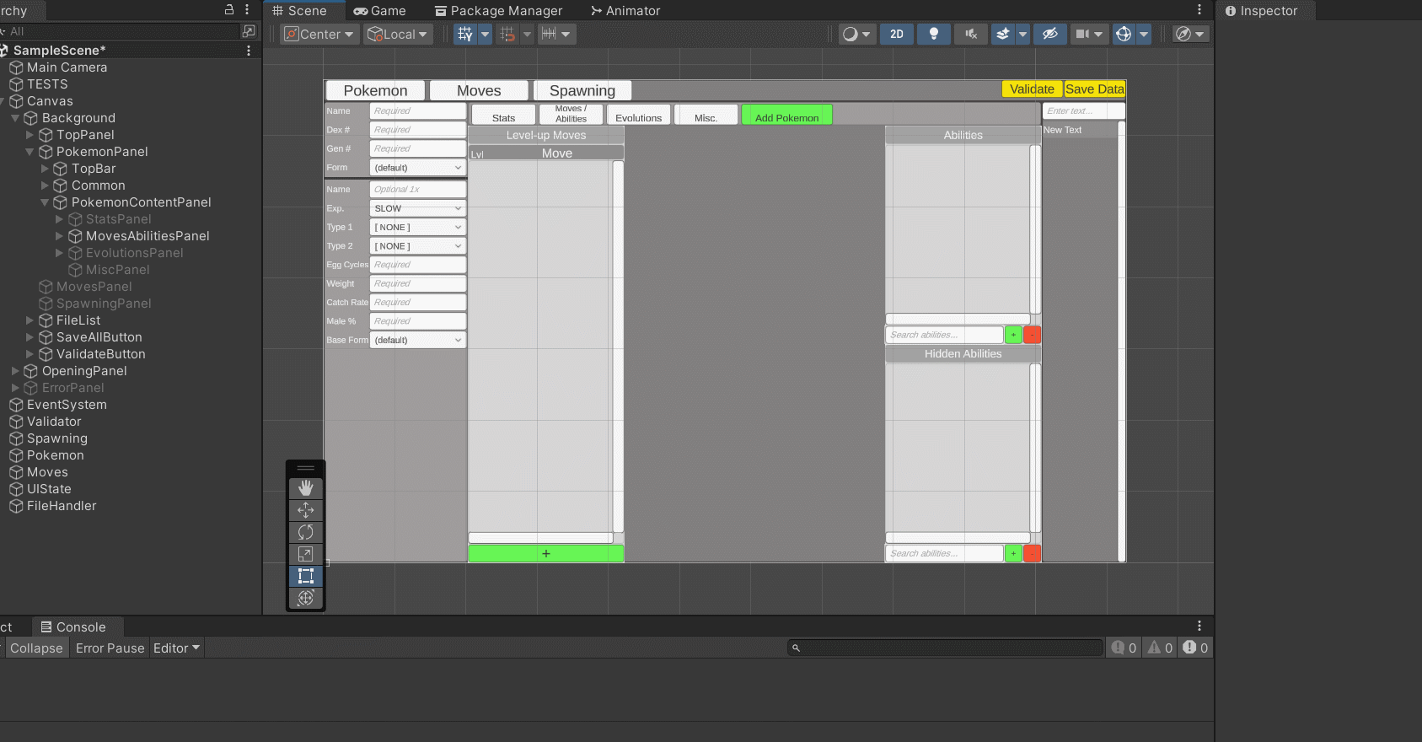Click the Hierarchy search-by-type icon
The width and height of the screenshot is (1422, 742).
pos(249,31)
